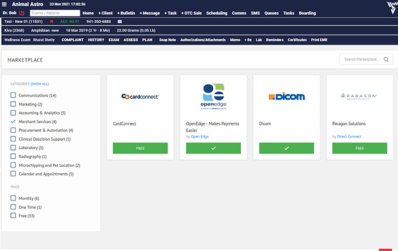Check the Laboratory (5) category

[x=13, y=148]
